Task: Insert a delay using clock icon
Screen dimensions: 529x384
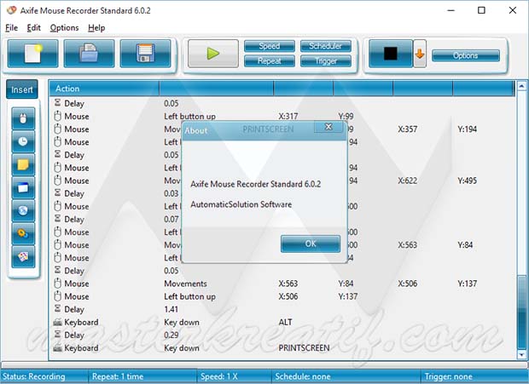Action: (x=23, y=141)
